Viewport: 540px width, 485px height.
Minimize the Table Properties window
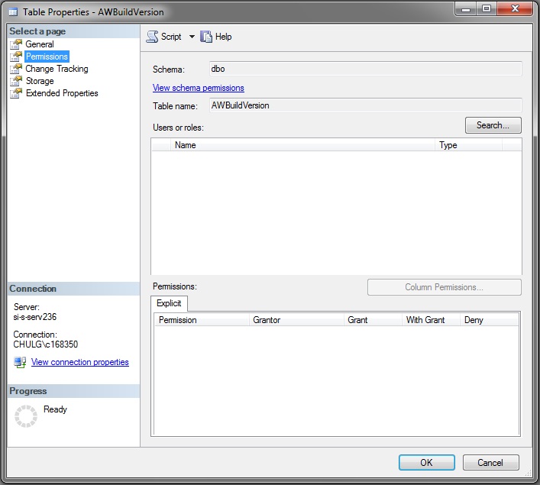tap(466, 8)
